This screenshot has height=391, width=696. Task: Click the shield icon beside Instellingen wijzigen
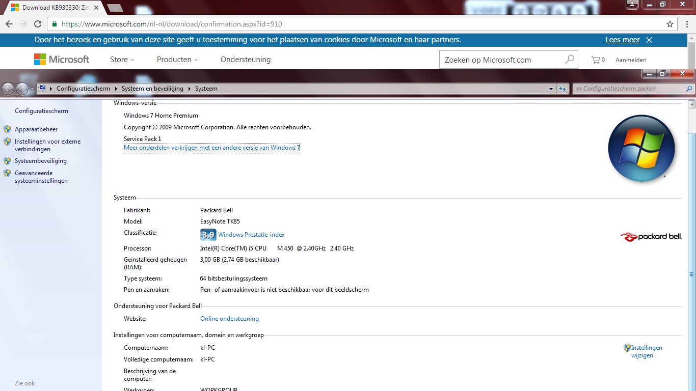[627, 348]
